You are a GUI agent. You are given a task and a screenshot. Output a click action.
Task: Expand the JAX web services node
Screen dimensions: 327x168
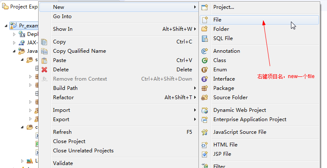(14, 43)
